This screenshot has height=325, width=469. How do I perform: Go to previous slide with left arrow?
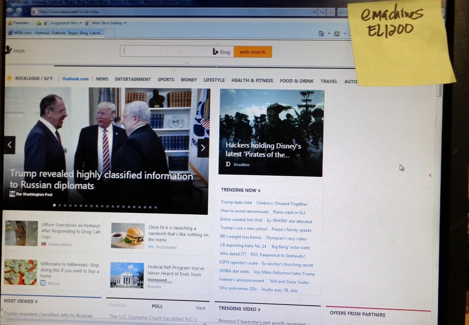coord(10,145)
